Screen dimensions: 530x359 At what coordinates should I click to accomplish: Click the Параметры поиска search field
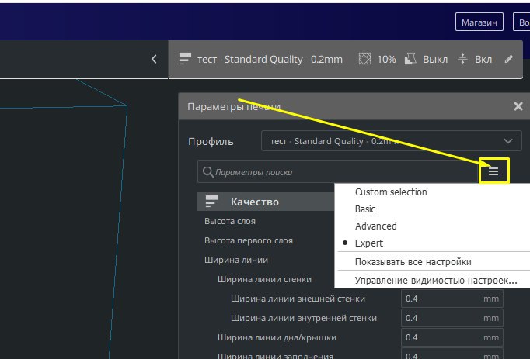(x=337, y=171)
